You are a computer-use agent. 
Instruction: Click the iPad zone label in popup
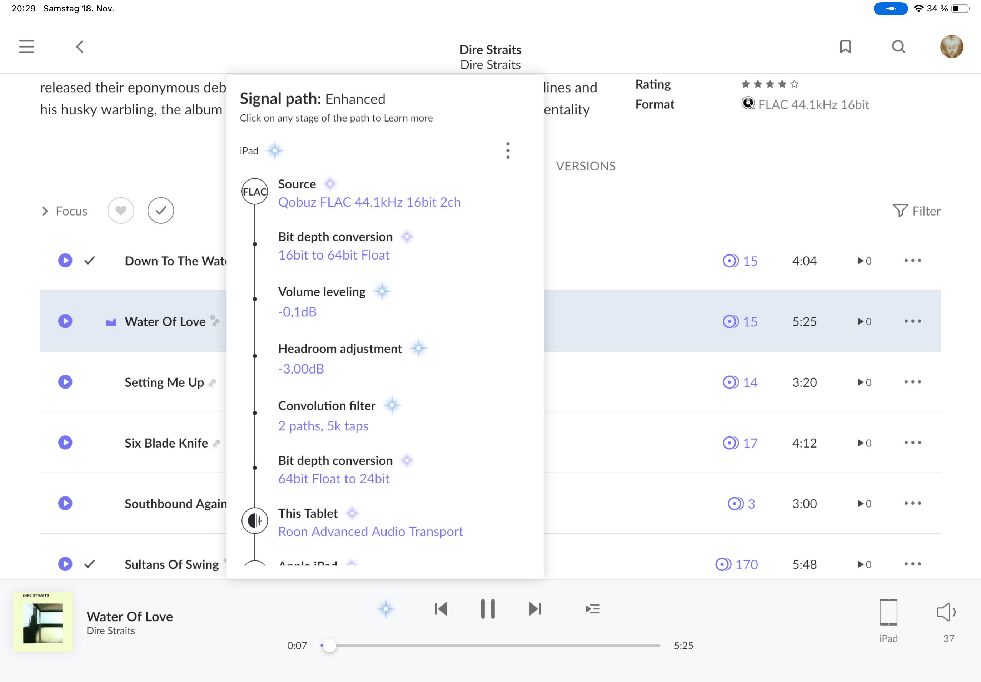[x=249, y=151]
